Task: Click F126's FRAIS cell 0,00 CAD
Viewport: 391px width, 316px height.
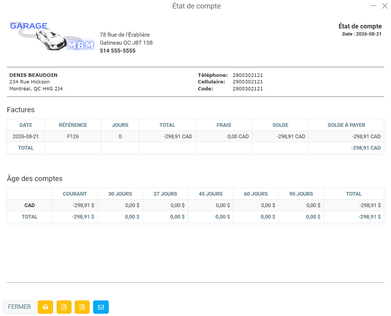Action: coord(224,136)
